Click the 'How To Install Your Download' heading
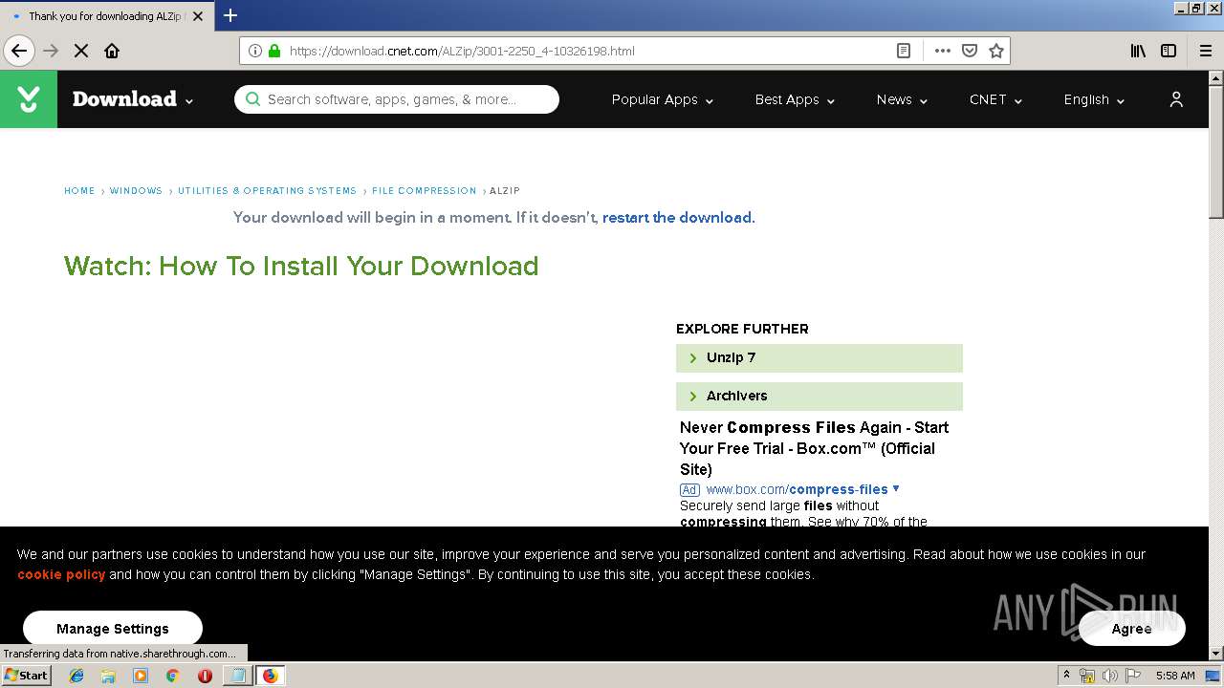 301,266
